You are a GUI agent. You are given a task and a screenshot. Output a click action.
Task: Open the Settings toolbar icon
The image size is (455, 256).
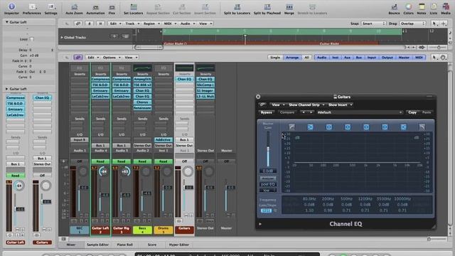[x=50, y=9]
